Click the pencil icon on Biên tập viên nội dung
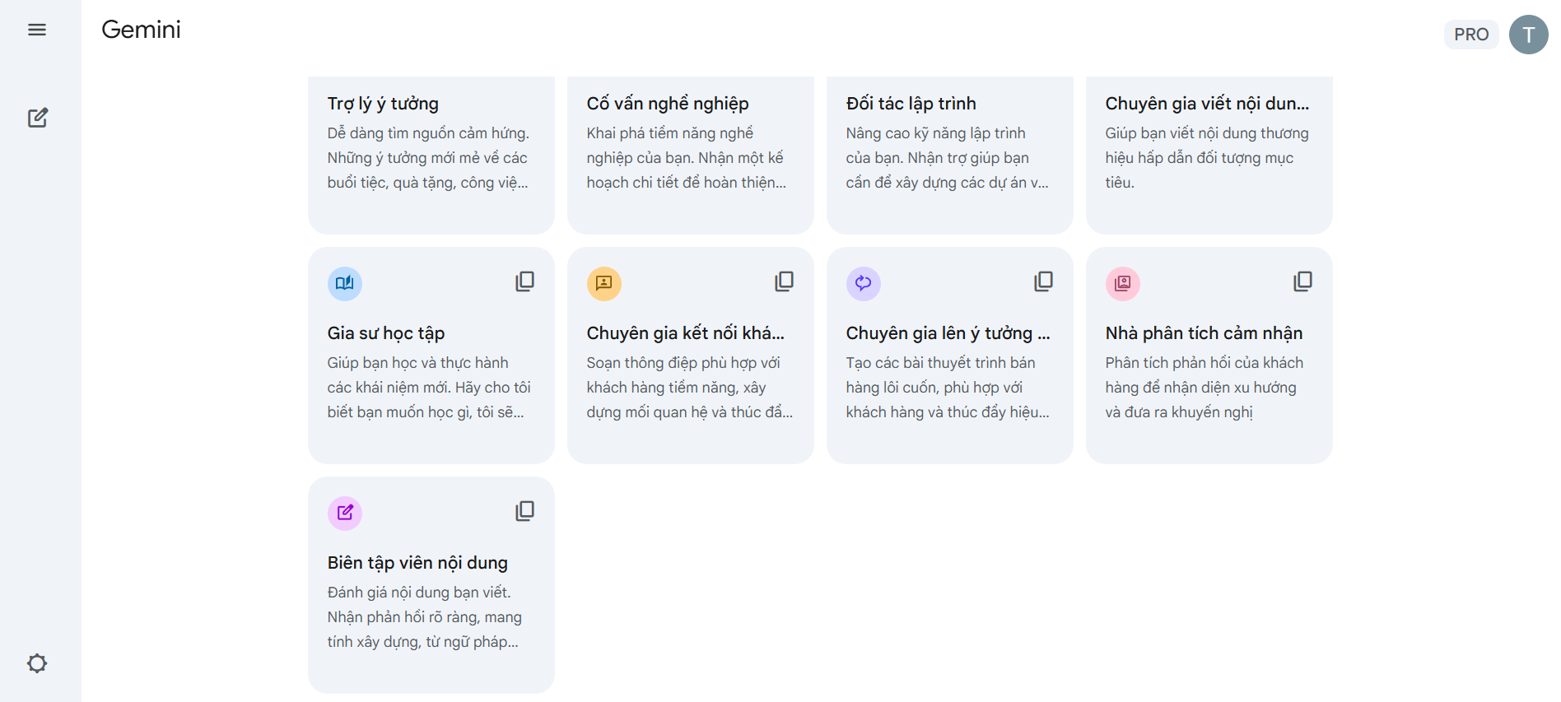Screen dimensions: 1561x702 [345, 513]
